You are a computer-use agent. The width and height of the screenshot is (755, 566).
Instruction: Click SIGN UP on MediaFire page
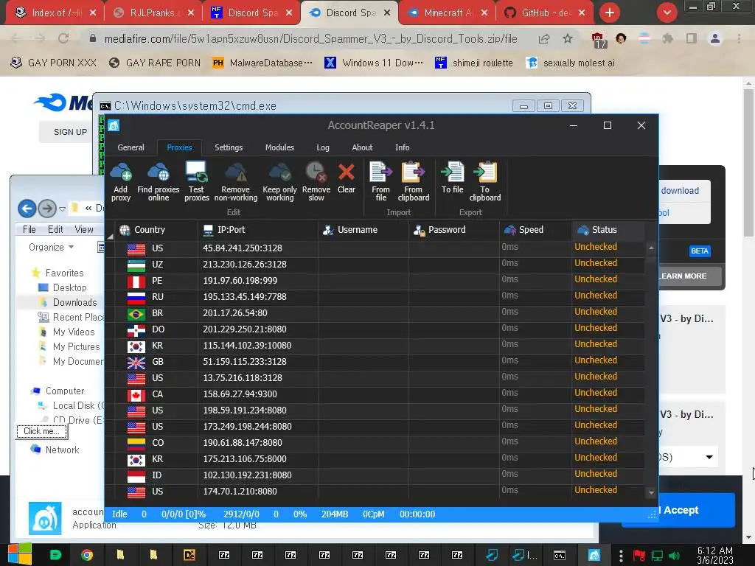70,132
